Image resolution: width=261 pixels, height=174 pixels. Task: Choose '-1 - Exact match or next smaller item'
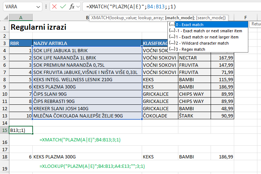(209, 31)
